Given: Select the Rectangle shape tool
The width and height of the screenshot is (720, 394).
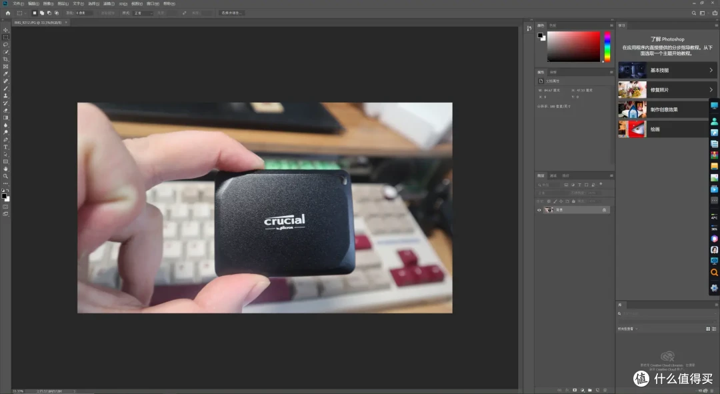Looking at the screenshot, I should (x=5, y=161).
